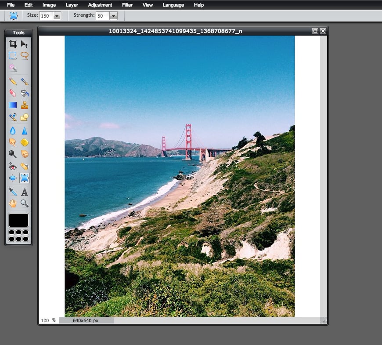Select the Blur tool water drop

(x=13, y=131)
